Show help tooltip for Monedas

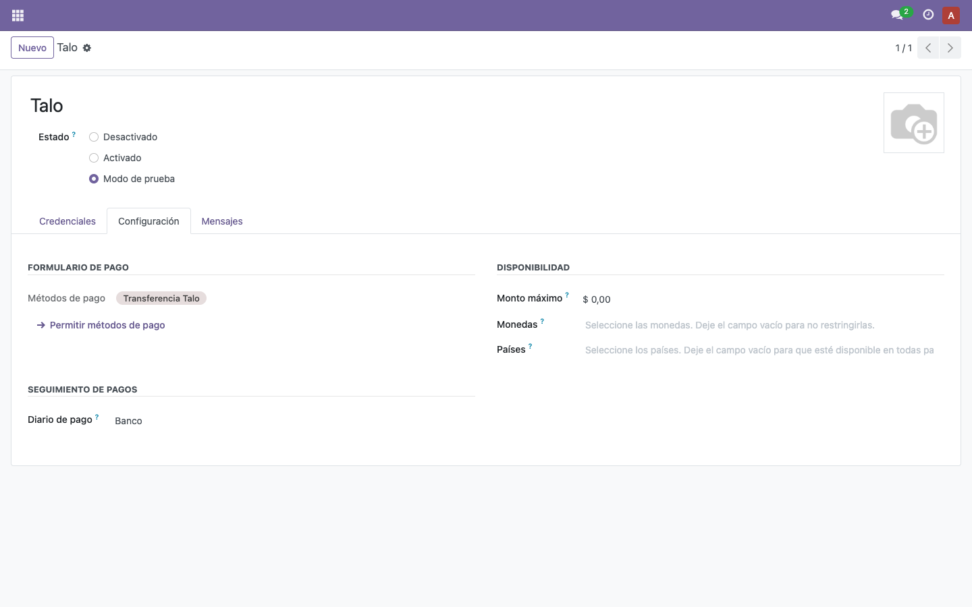coord(542,322)
